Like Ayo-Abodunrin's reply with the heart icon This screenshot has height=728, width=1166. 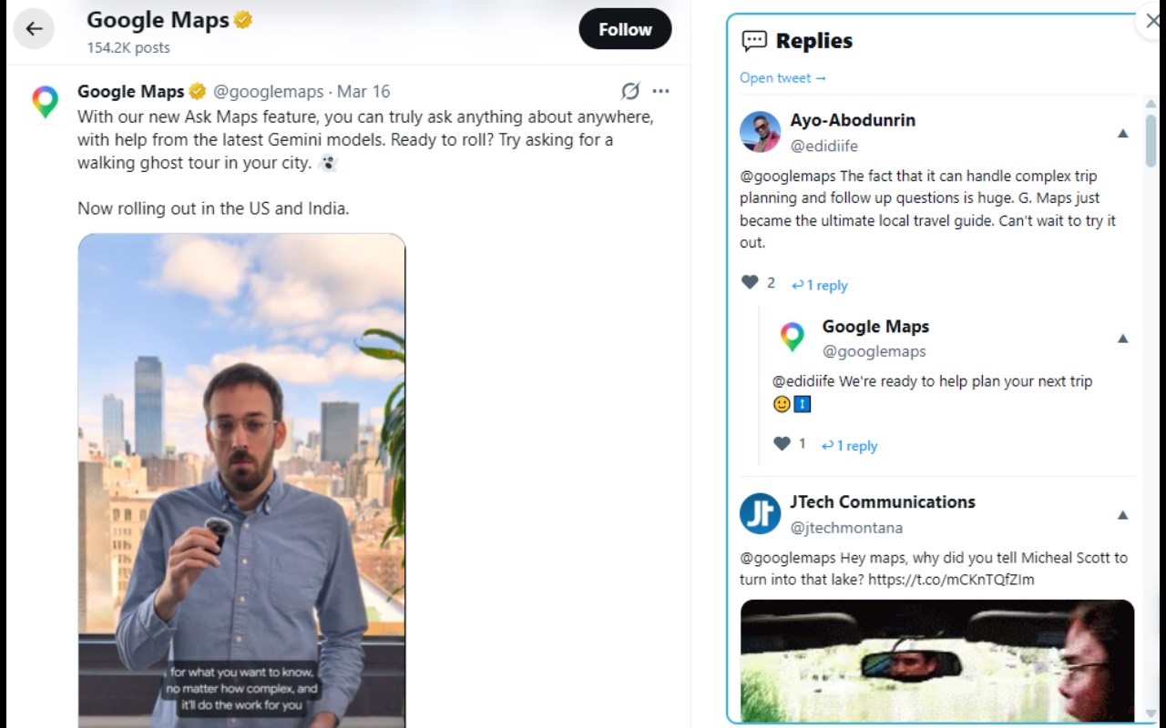750,283
